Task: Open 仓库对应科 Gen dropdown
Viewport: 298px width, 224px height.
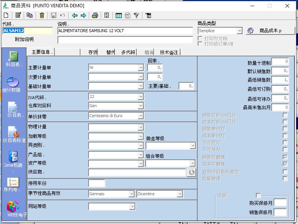Action: (141, 106)
